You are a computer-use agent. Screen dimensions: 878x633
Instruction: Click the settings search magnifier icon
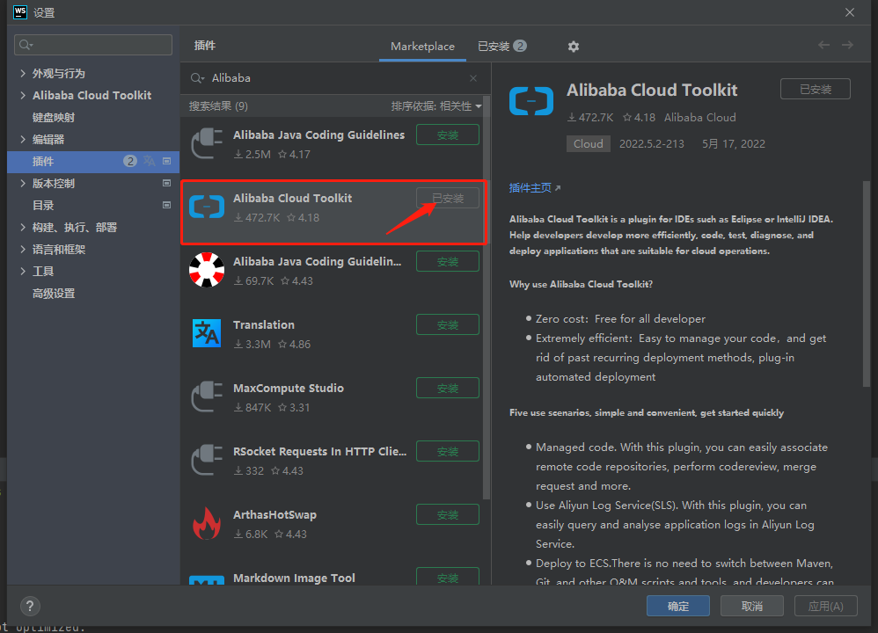(x=26, y=45)
